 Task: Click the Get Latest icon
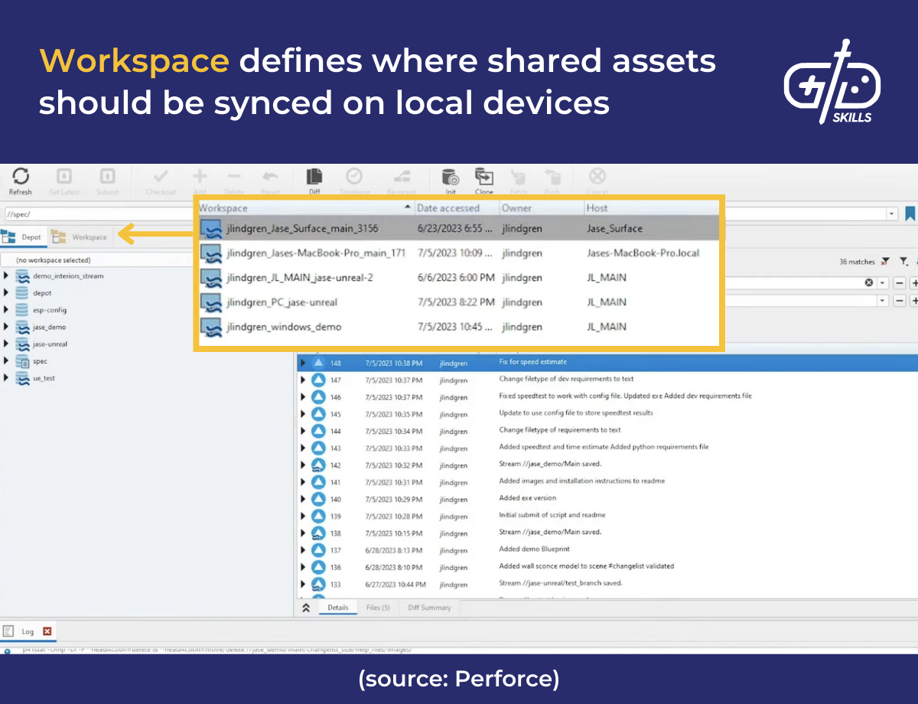pos(63,176)
